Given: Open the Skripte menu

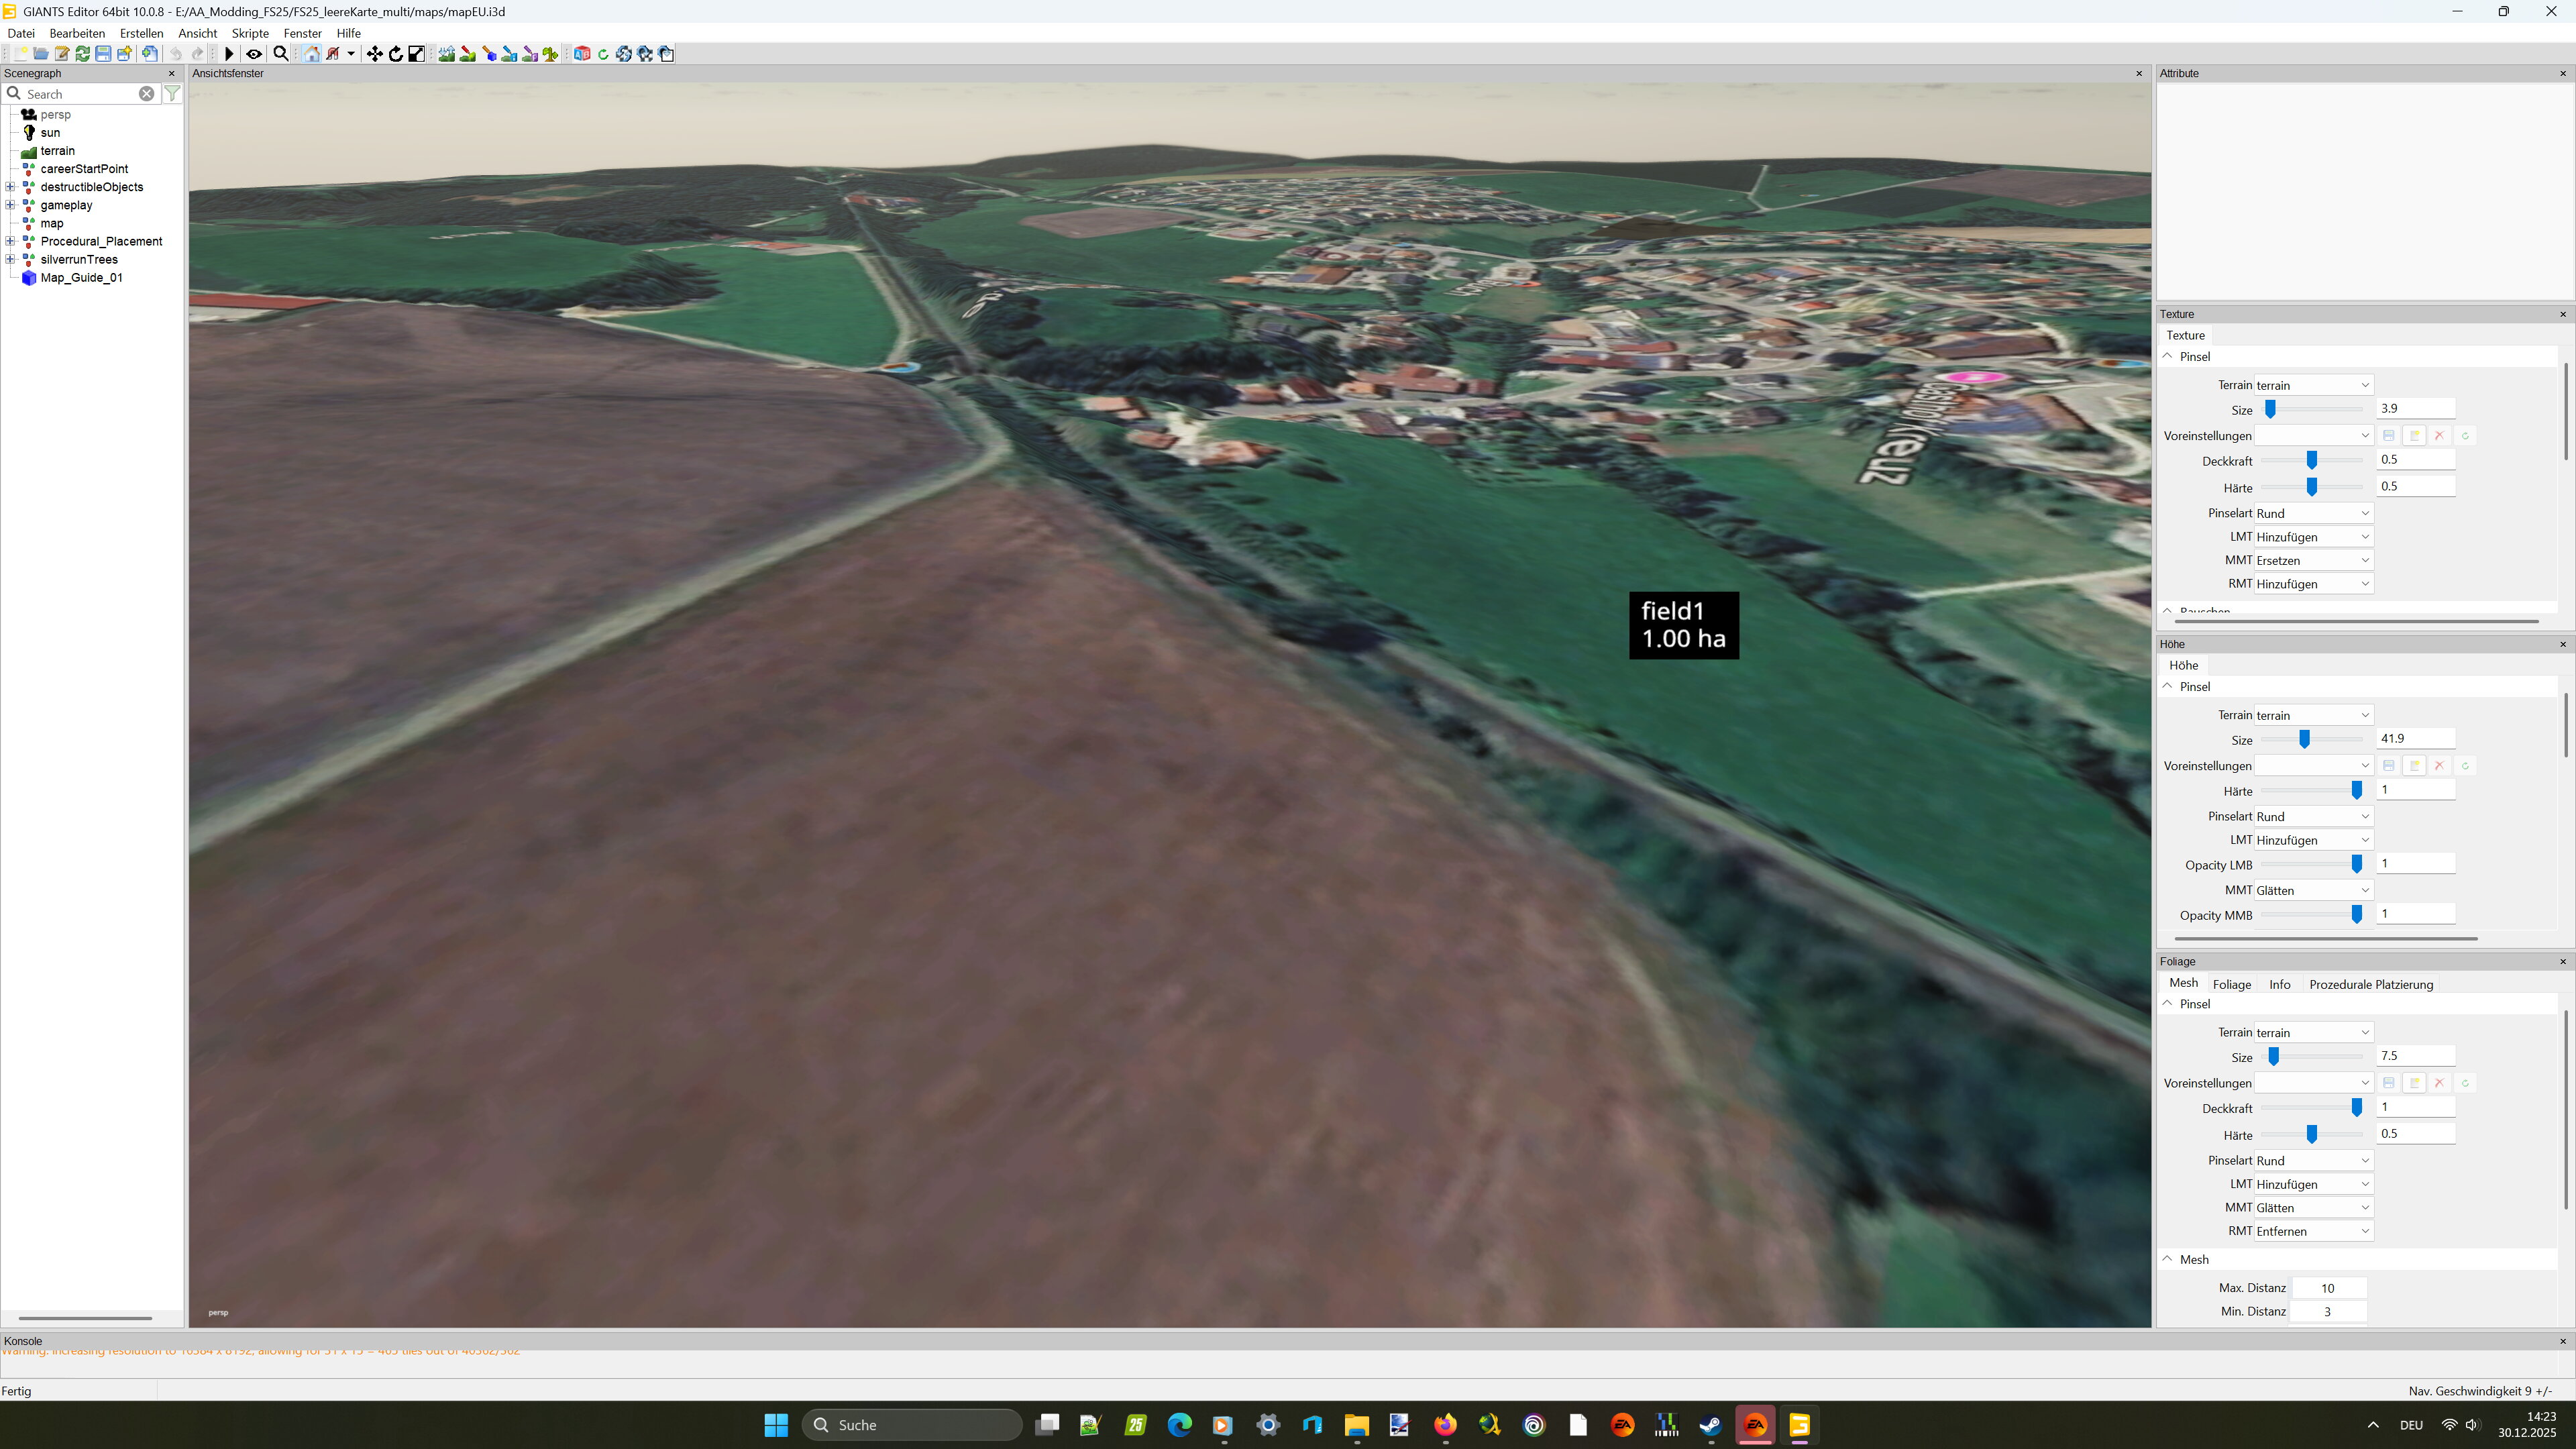Looking at the screenshot, I should tap(250, 33).
